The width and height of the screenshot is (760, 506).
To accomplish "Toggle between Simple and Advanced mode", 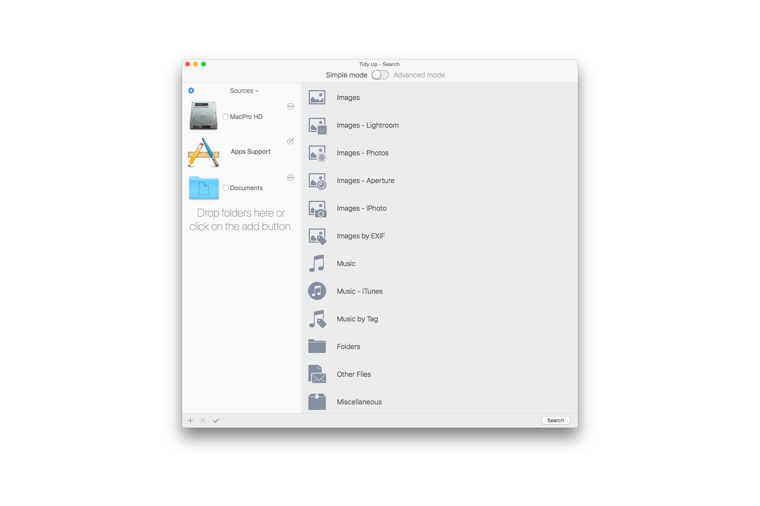I will 380,75.
